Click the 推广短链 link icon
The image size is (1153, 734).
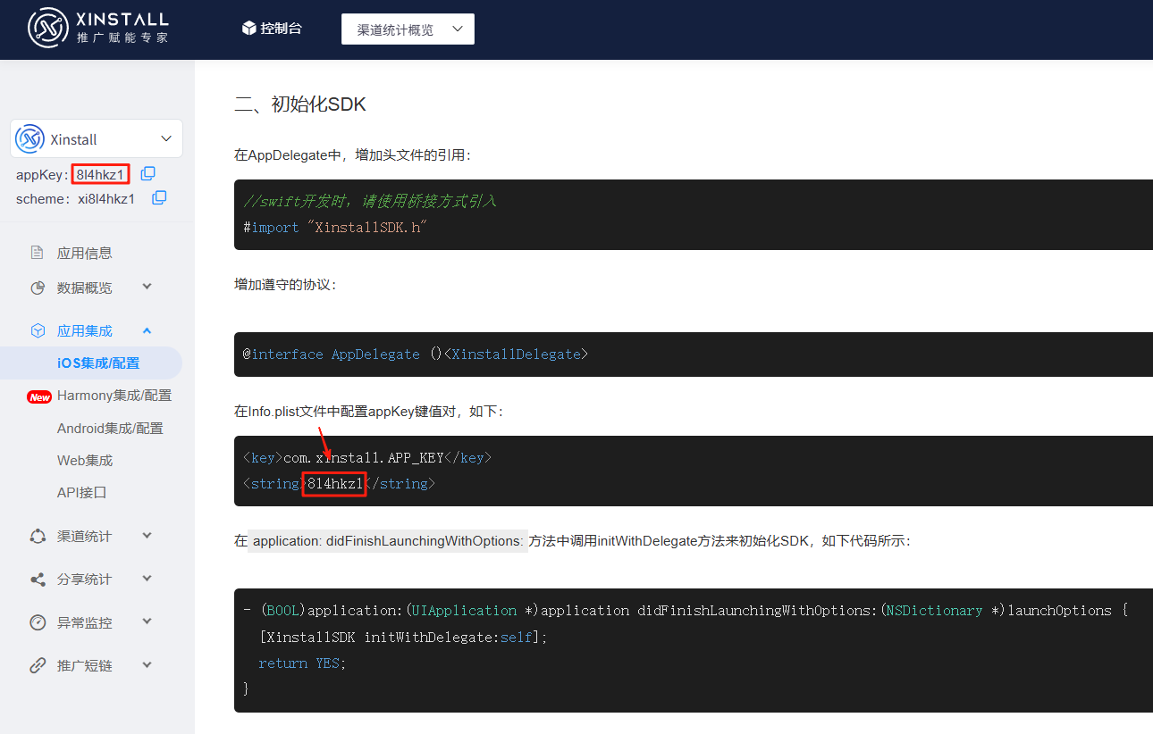coord(38,665)
